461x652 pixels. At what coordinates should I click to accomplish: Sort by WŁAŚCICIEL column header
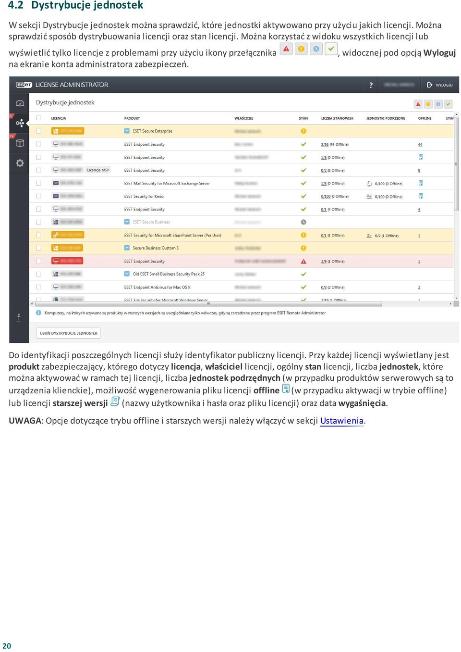pyautogui.click(x=244, y=118)
